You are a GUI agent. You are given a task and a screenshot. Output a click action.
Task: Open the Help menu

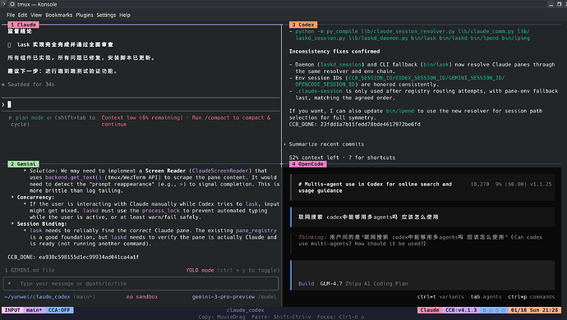[125, 15]
